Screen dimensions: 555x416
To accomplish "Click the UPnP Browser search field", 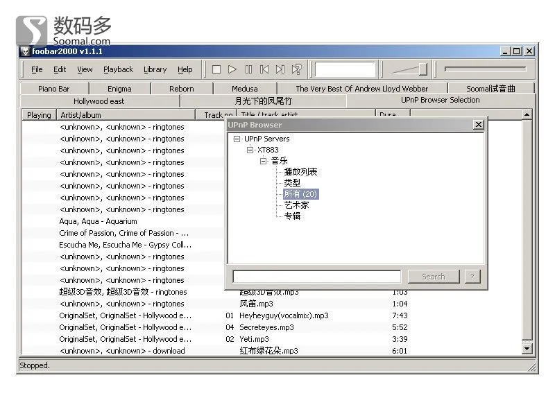I will tap(317, 276).
